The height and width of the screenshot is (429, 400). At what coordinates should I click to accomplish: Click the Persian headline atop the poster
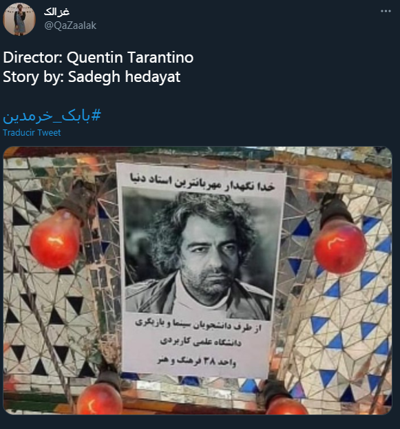(202, 181)
